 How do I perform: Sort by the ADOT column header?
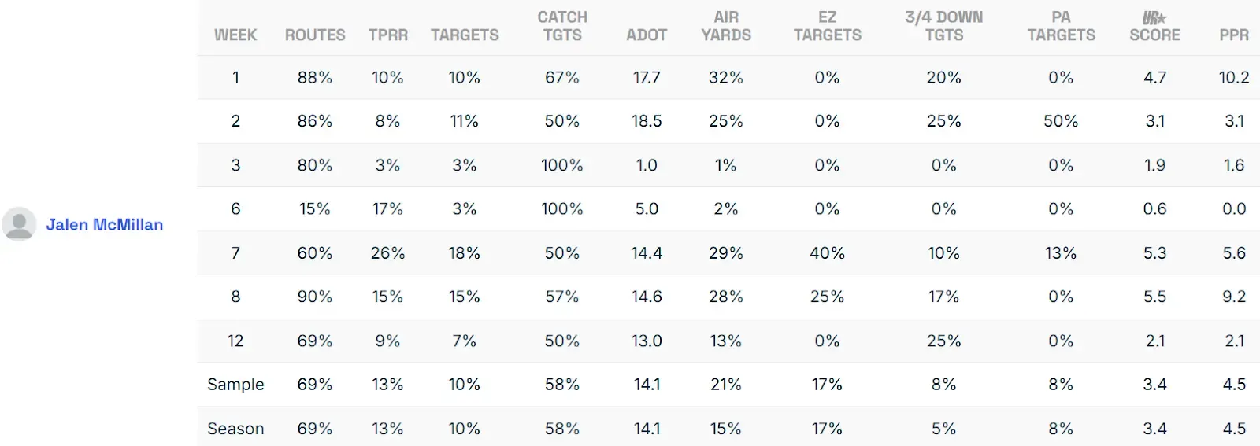(x=647, y=35)
